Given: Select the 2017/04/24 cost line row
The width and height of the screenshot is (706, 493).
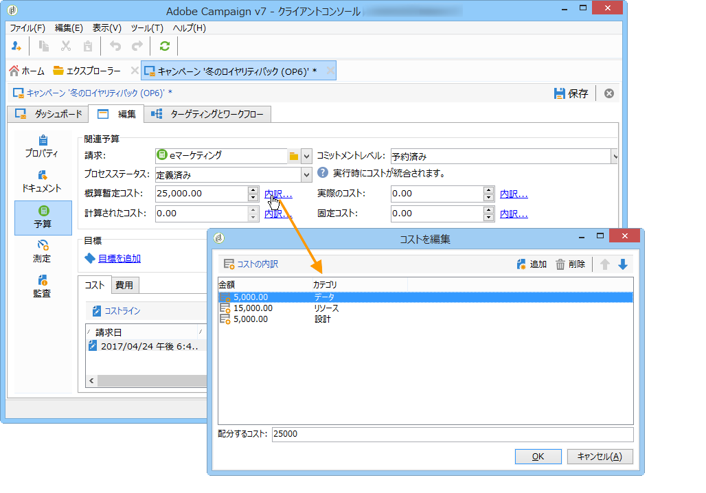Looking at the screenshot, I should (x=147, y=346).
